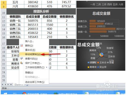Image resolution: width=126 pixels, height=95 pixels.
Task: Click the 保护工作表 lock icon
Action: click(21, 63)
